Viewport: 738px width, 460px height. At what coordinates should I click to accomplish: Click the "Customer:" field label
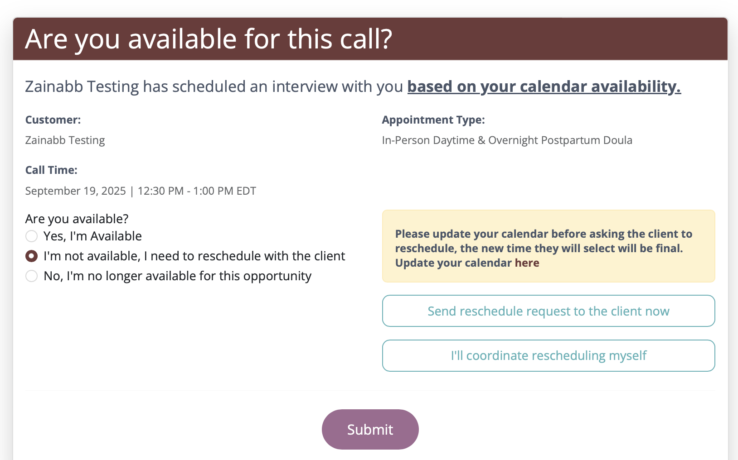[53, 120]
